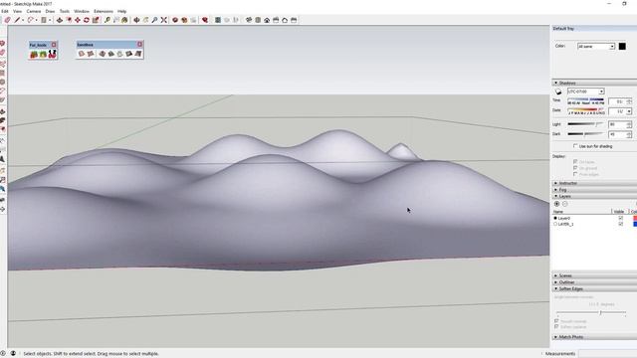
Task: Open the Camera menu
Action: click(34, 11)
